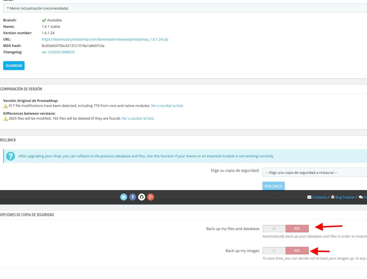Screen dimensions: 367x279
Task: Click the COMPARACIÓN DE VERSIÓN heading
Action: 21,89
